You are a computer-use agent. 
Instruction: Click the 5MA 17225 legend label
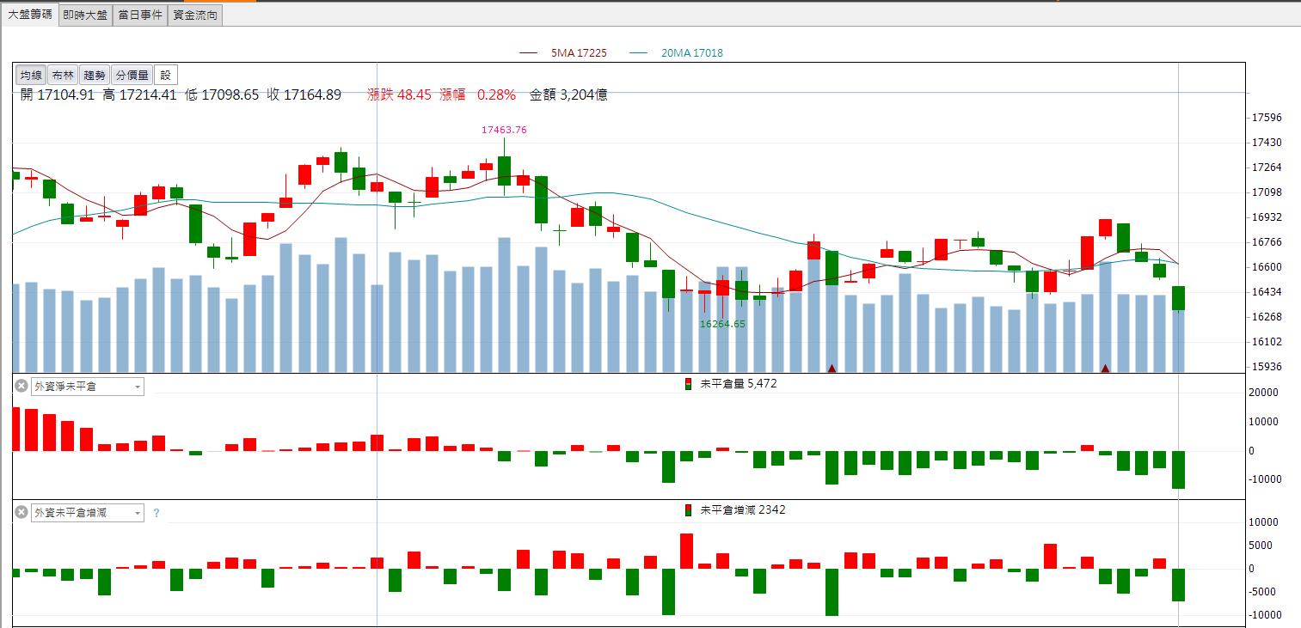pyautogui.click(x=579, y=53)
